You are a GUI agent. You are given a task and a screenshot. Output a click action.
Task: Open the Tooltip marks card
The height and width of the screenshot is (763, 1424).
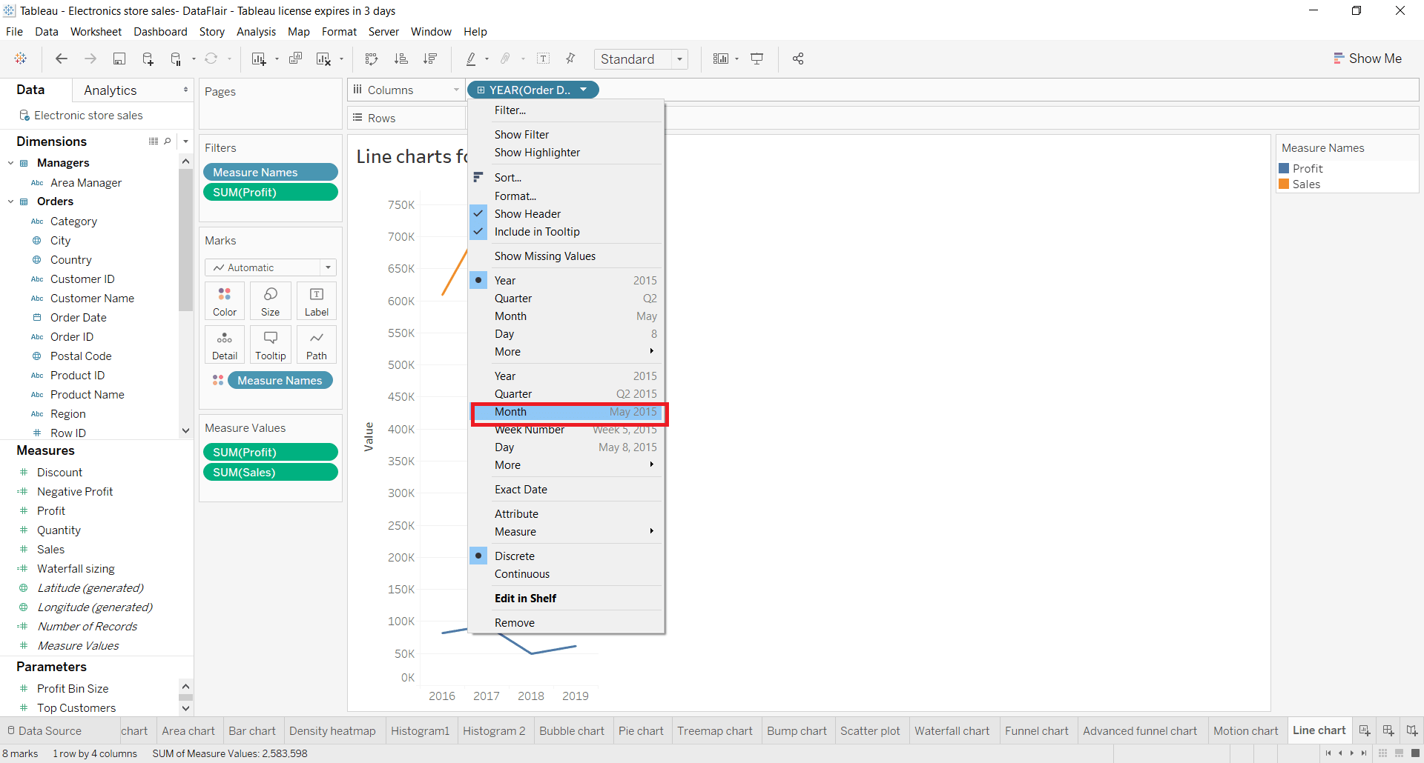(271, 344)
